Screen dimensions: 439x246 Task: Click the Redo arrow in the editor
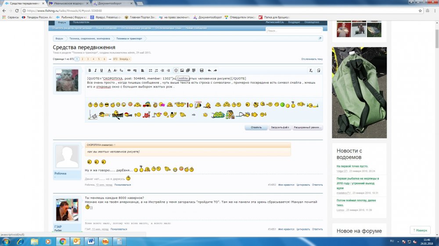[216, 70]
